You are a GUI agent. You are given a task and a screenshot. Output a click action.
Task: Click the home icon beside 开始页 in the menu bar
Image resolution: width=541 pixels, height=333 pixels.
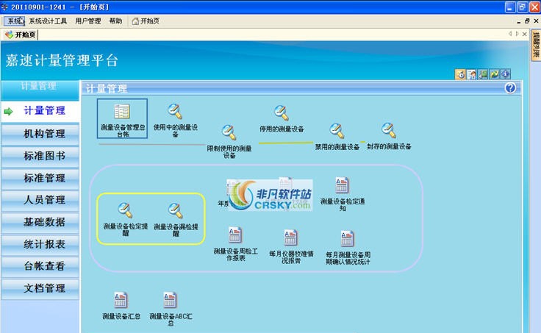click(135, 21)
